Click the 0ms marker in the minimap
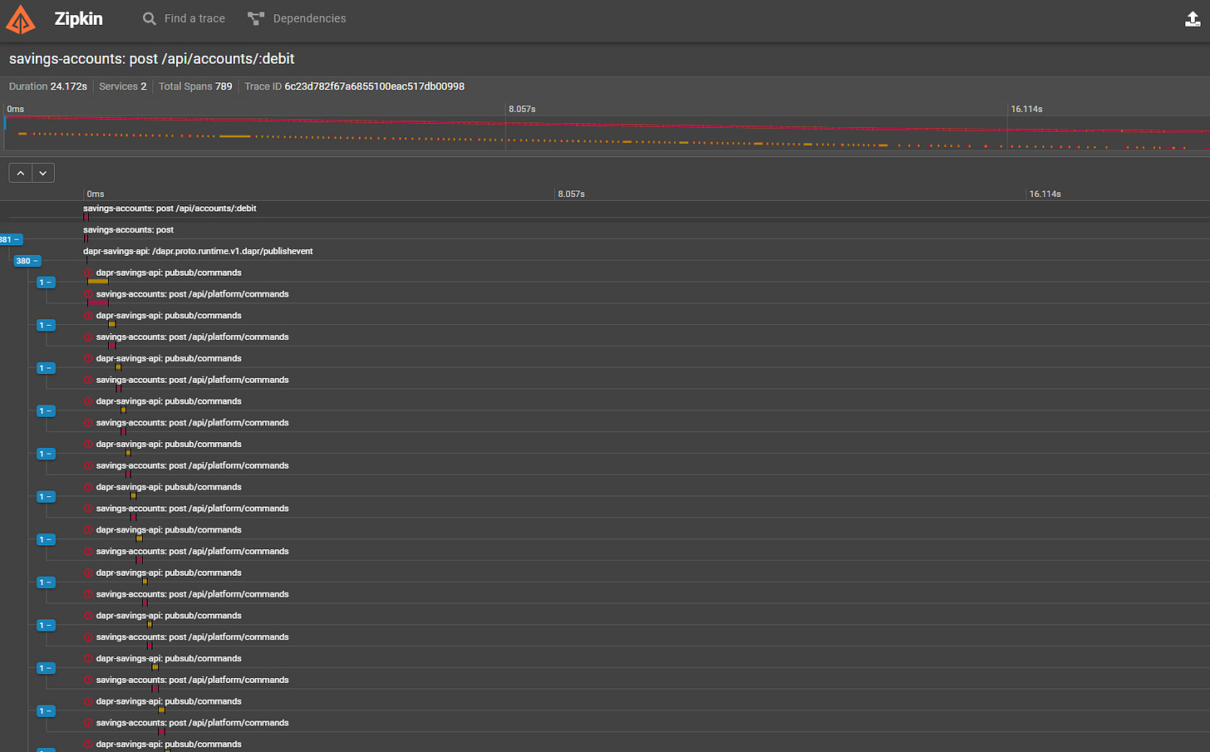Image resolution: width=1210 pixels, height=752 pixels. (16, 109)
